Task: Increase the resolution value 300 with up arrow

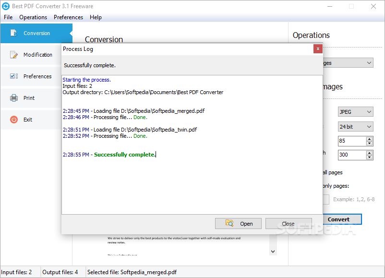Action: (x=369, y=153)
